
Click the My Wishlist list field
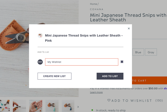pos(82,62)
